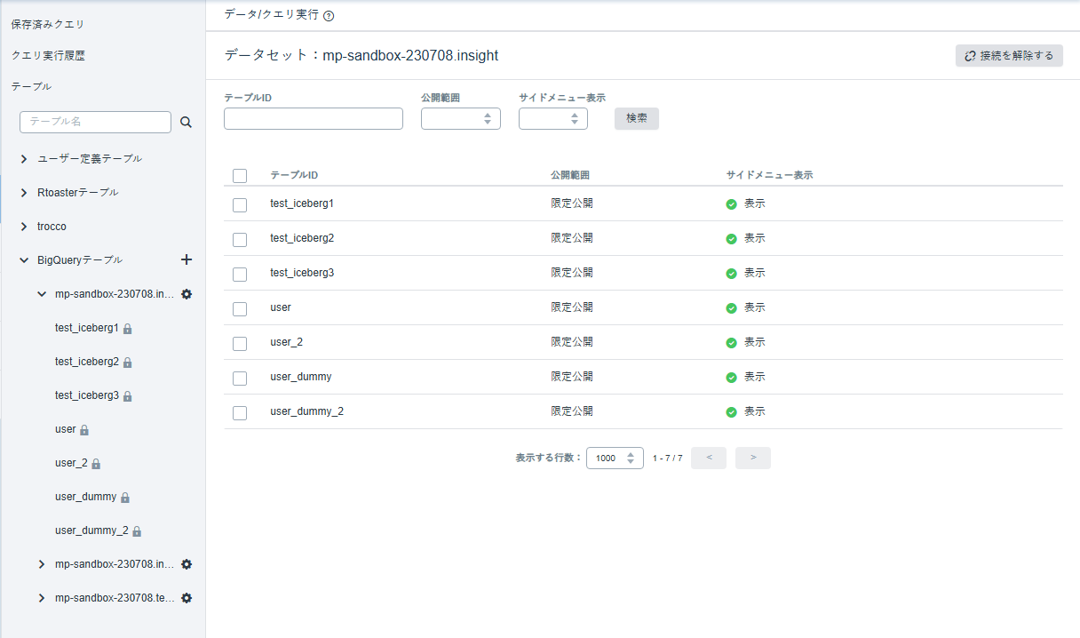Click the 1 - 7 / 7 pagination text
Viewport: 1080px width, 638px height.
point(667,459)
